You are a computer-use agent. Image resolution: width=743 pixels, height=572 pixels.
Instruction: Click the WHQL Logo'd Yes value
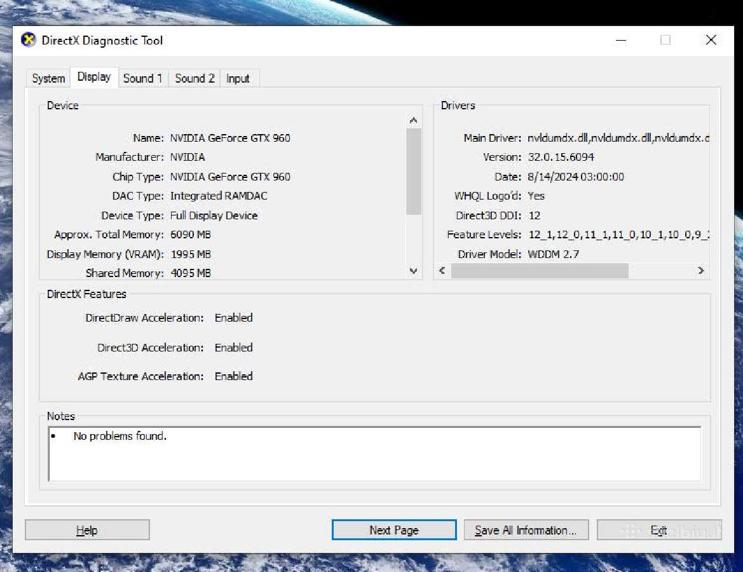[536, 196]
